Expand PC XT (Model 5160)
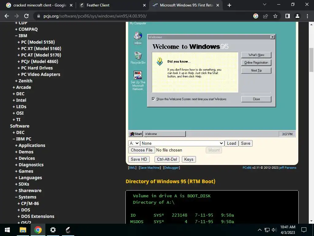Screen dimensions: 314x236 [39, 48]
